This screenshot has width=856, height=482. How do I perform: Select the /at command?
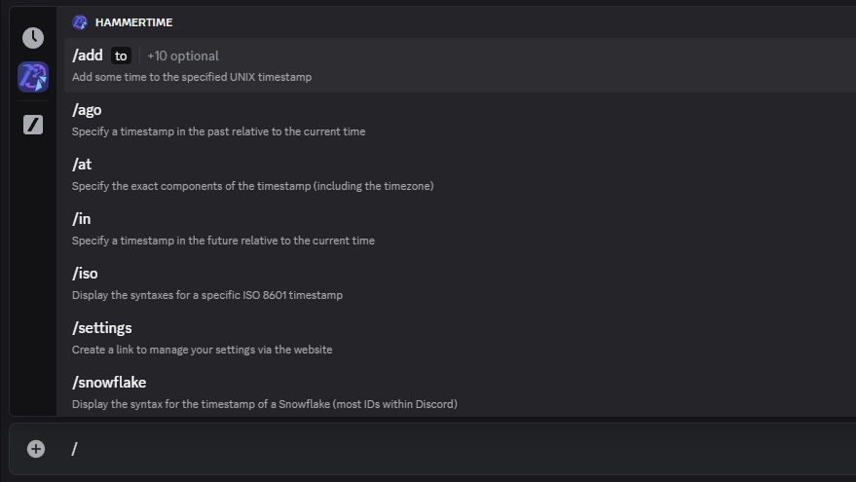[x=461, y=174]
